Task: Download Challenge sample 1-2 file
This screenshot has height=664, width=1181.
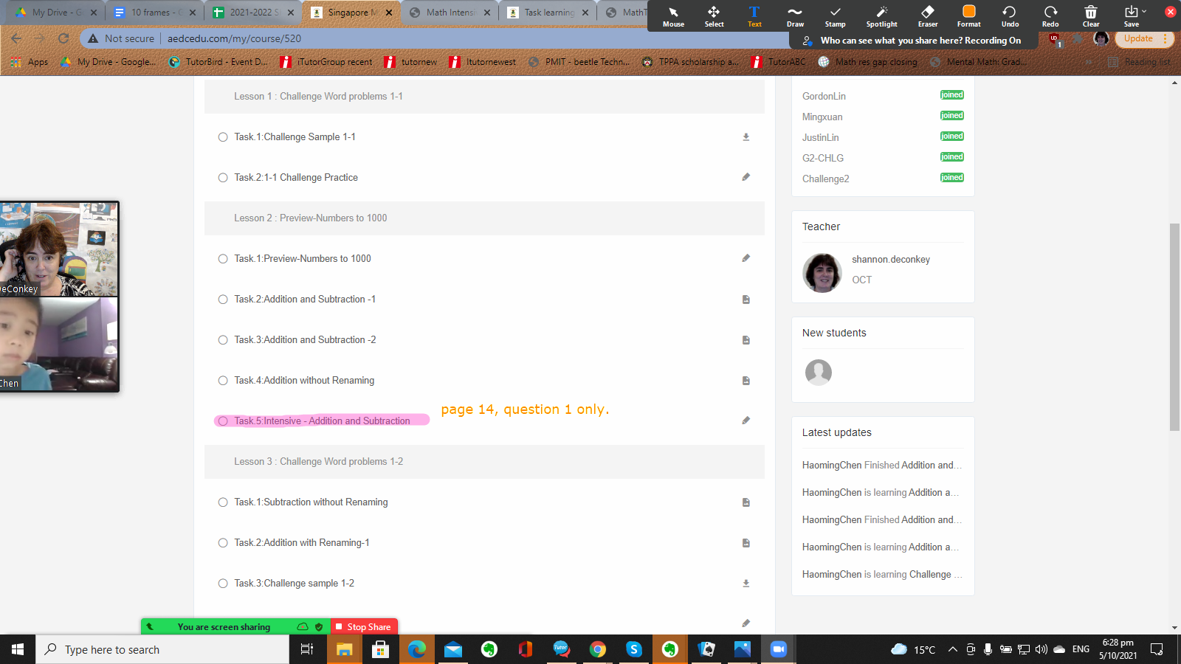Action: pyautogui.click(x=746, y=584)
